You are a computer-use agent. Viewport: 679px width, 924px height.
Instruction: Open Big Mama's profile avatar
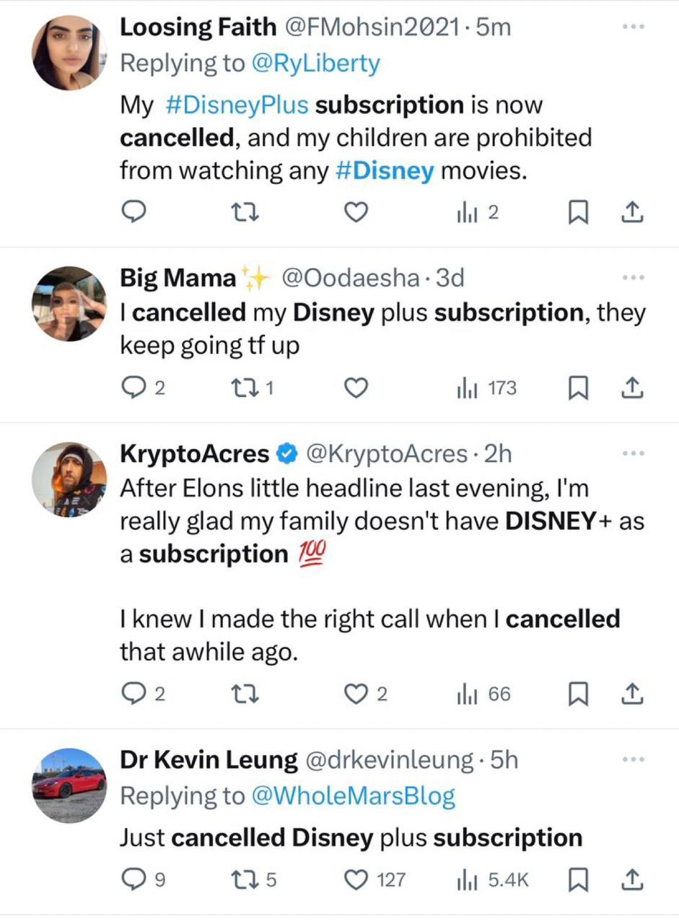tap(70, 303)
